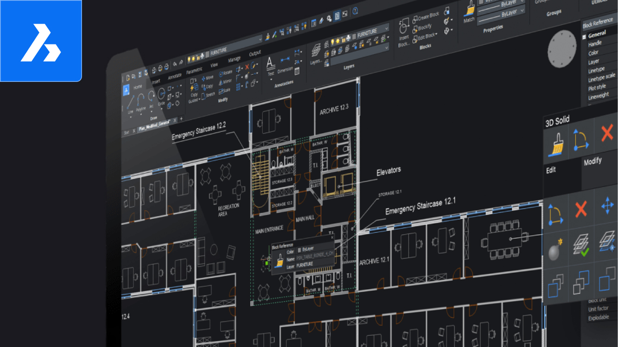Click the Linetype scale property row
The width and height of the screenshot is (618, 347).
pyautogui.click(x=602, y=78)
